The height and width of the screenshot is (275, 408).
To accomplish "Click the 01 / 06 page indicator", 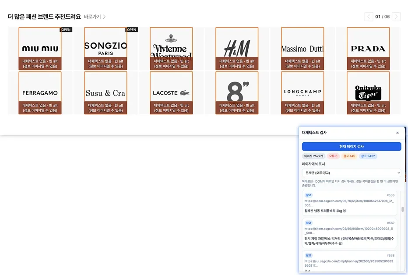I will (383, 17).
